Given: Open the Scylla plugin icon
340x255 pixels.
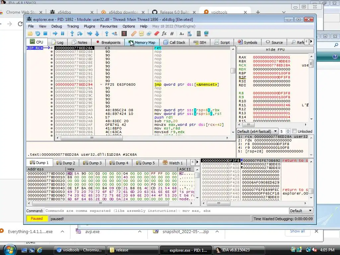Looking at the screenshot, I should tap(124, 34).
